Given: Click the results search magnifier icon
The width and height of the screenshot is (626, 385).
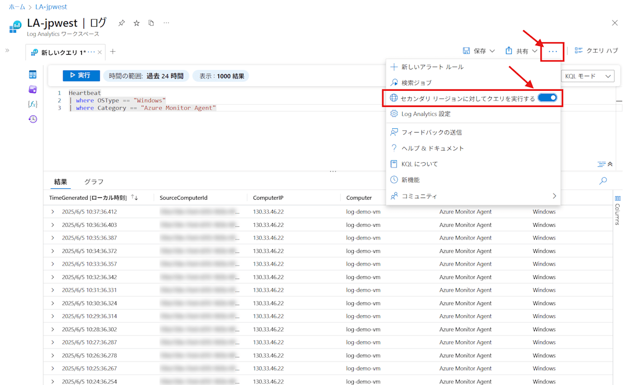Looking at the screenshot, I should (x=603, y=181).
